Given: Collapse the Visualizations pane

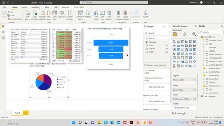Looking at the screenshot, I should (x=195, y=26).
